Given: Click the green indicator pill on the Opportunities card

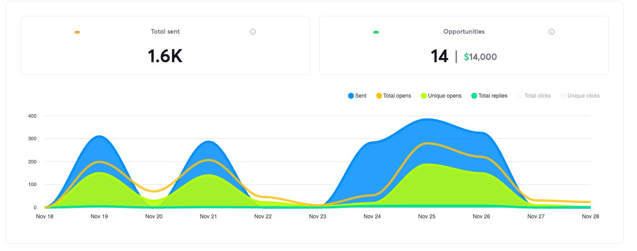Looking at the screenshot, I should click(x=376, y=32).
